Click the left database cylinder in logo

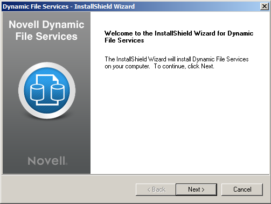tap(37, 93)
